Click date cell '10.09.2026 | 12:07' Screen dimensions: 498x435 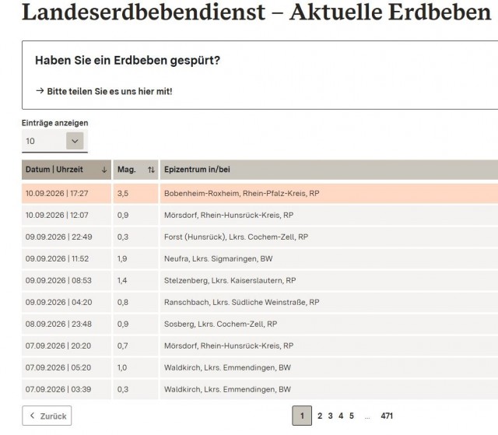point(66,216)
